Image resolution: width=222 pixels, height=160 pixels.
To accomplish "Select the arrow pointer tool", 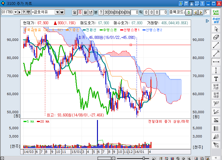I will click(216, 29).
